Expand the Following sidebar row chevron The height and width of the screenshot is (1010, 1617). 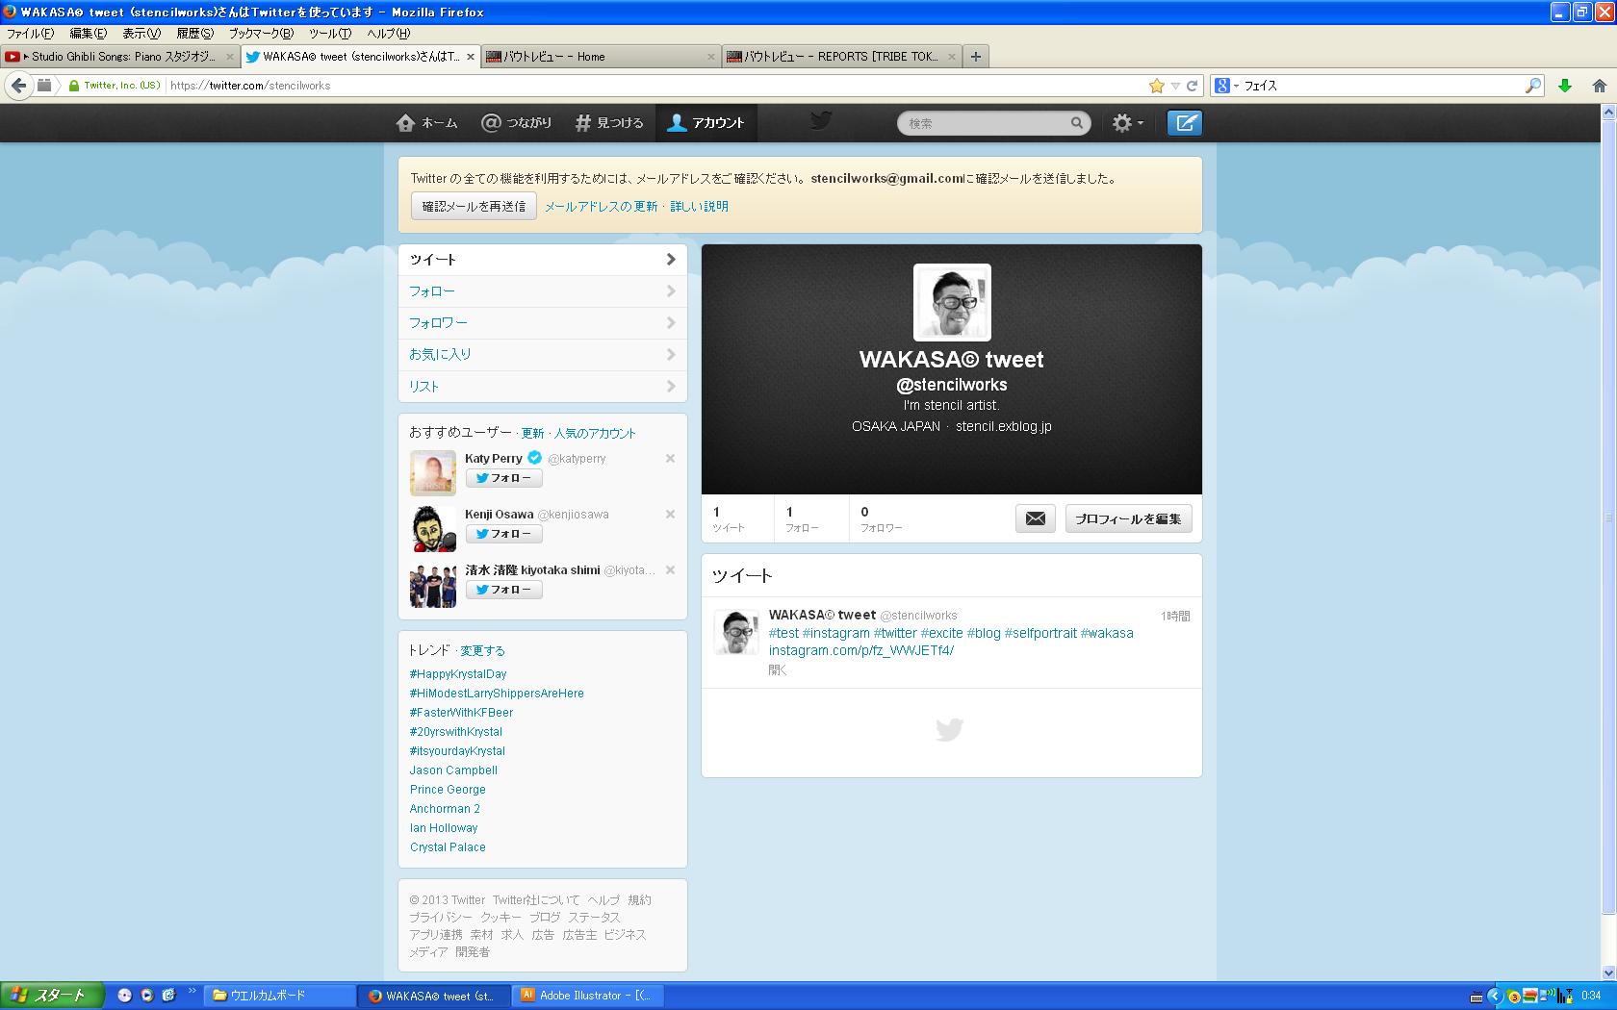coord(671,291)
